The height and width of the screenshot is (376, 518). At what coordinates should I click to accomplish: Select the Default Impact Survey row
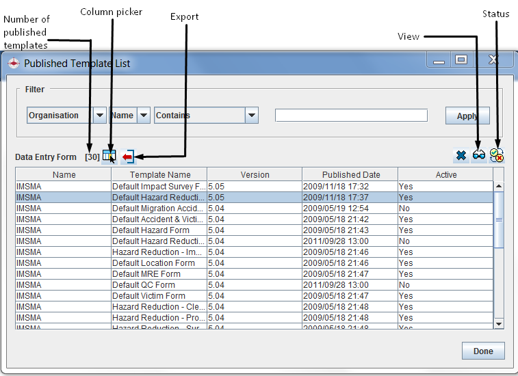pos(159,186)
